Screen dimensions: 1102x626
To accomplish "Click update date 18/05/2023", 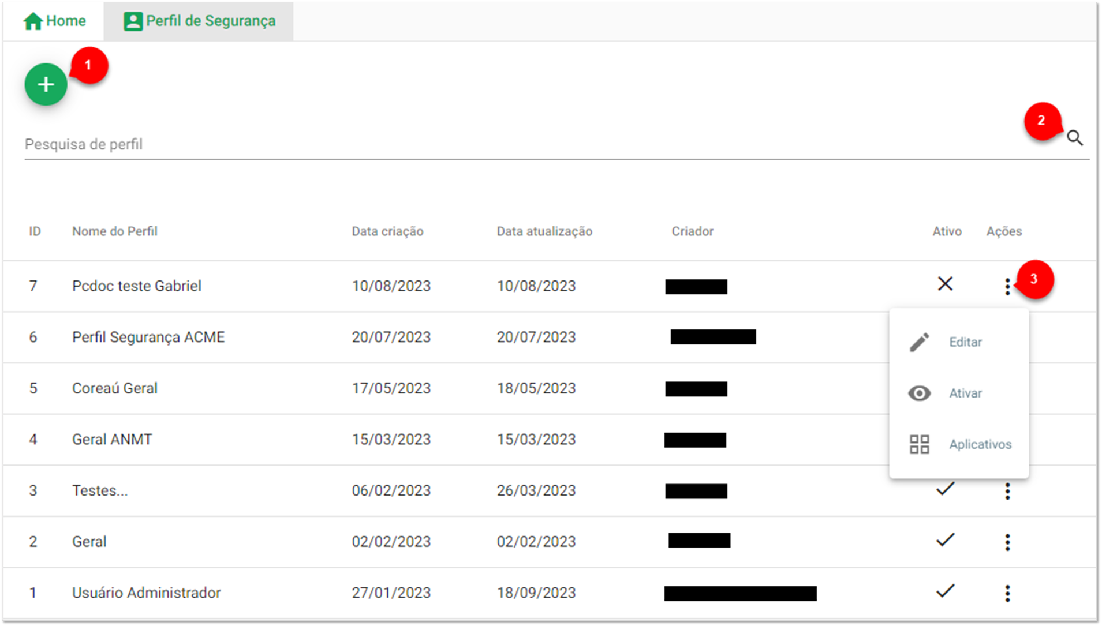I will 536,388.
